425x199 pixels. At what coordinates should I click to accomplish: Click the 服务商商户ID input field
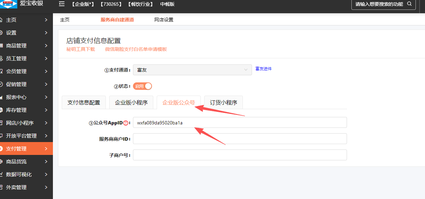pos(240,139)
